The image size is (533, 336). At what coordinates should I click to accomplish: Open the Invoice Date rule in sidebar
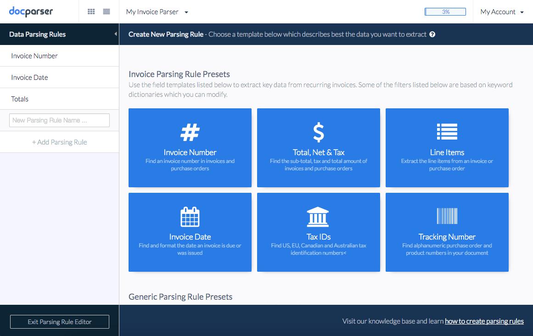[x=29, y=78]
